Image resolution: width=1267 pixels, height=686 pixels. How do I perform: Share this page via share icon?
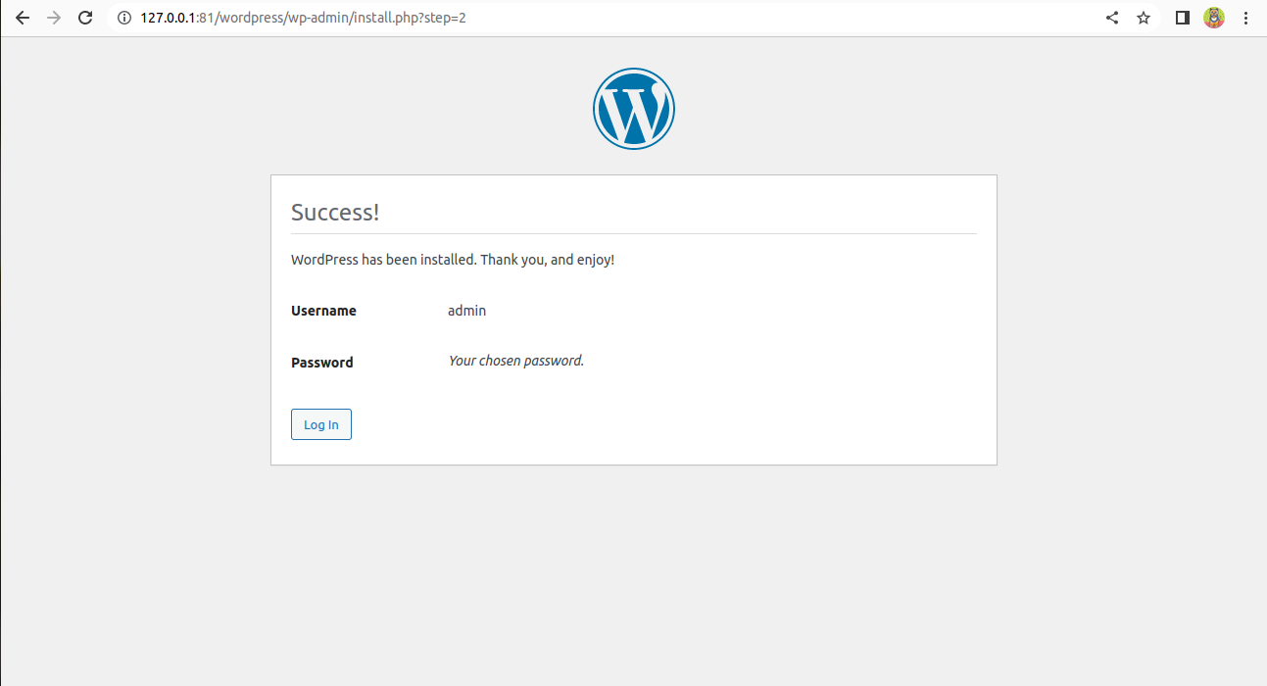[x=1112, y=18]
